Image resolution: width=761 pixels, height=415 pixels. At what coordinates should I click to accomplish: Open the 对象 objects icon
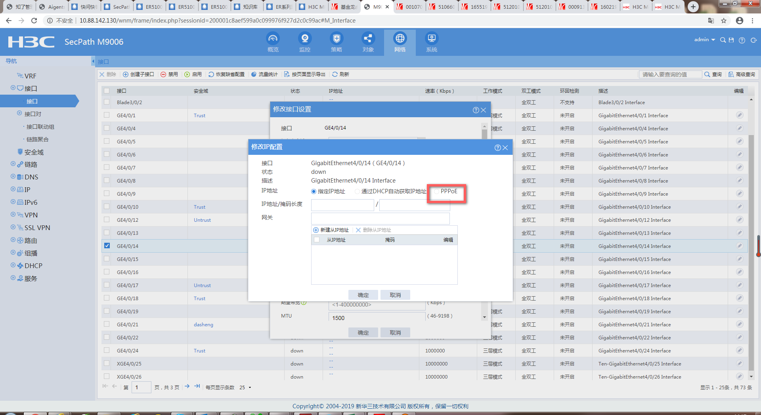click(x=368, y=39)
